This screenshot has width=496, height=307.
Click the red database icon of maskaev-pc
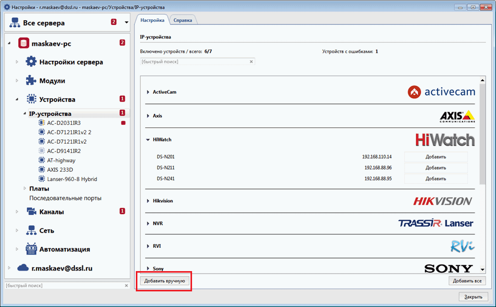coord(23,43)
